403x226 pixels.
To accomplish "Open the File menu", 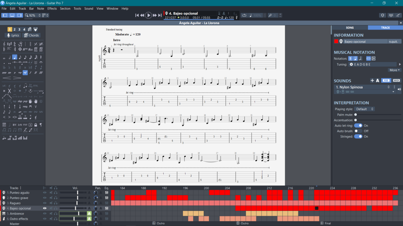I will tap(4, 8).
